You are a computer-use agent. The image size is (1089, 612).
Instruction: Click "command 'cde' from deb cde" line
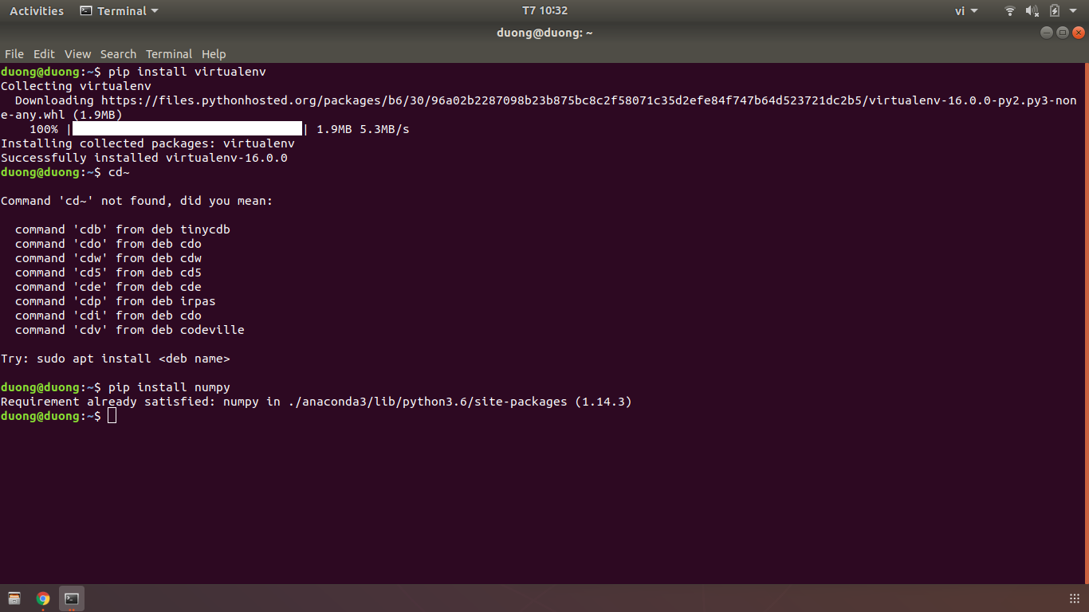point(108,287)
